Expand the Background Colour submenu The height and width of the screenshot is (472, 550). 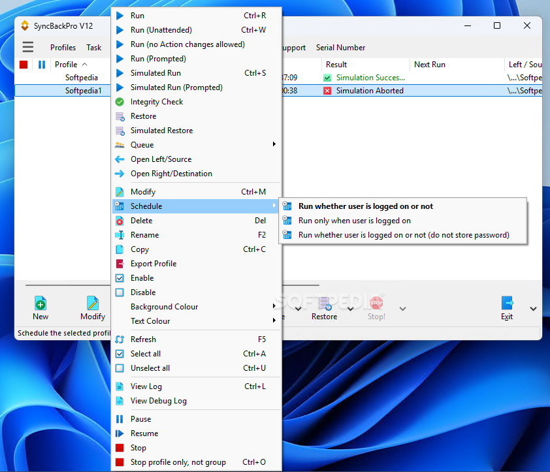click(x=274, y=306)
